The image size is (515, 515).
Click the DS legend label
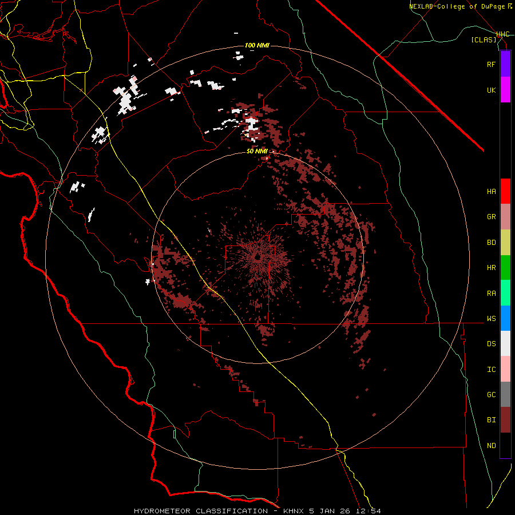click(491, 343)
